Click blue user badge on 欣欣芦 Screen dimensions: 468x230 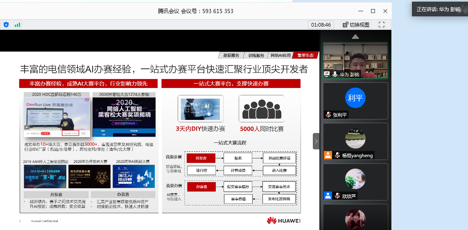click(328, 196)
